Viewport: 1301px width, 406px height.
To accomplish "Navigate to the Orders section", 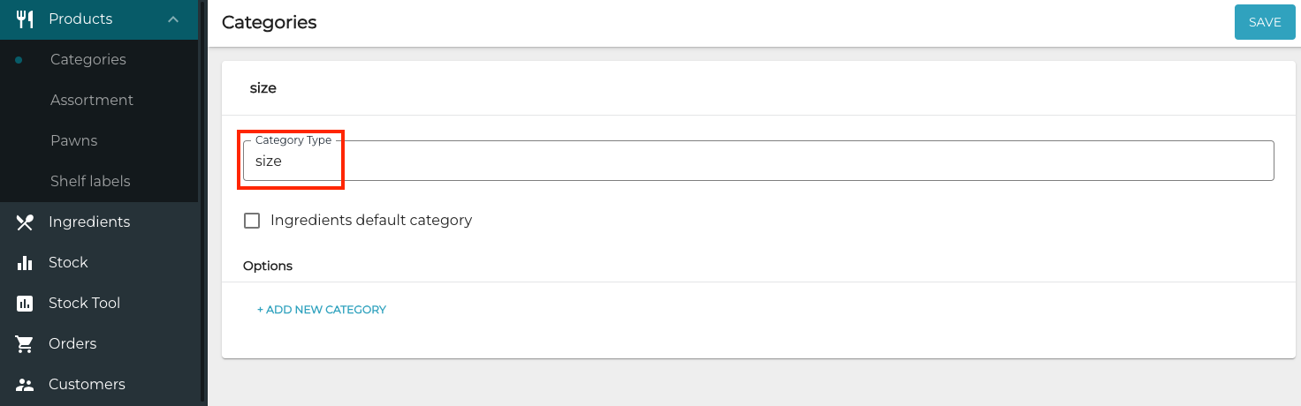I will 72,344.
